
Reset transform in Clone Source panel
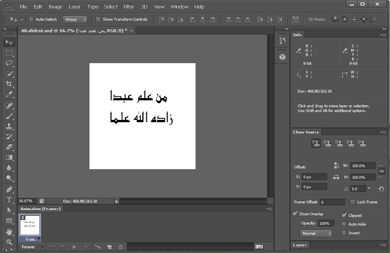(x=381, y=189)
